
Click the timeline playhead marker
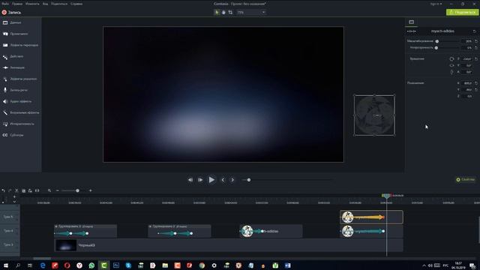[386, 196]
